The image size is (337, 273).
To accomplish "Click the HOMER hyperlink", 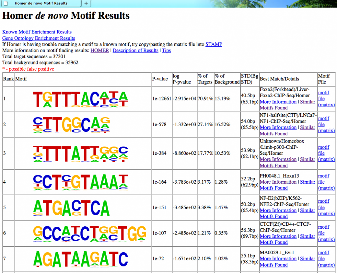I will (99, 50).
